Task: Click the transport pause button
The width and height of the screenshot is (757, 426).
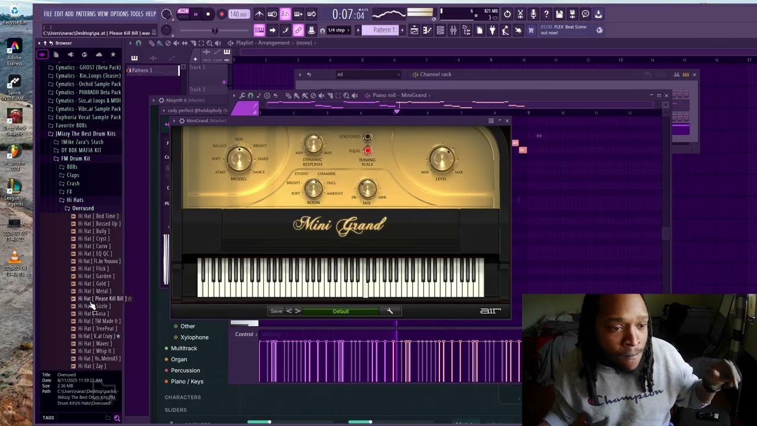Action: pyautogui.click(x=196, y=14)
